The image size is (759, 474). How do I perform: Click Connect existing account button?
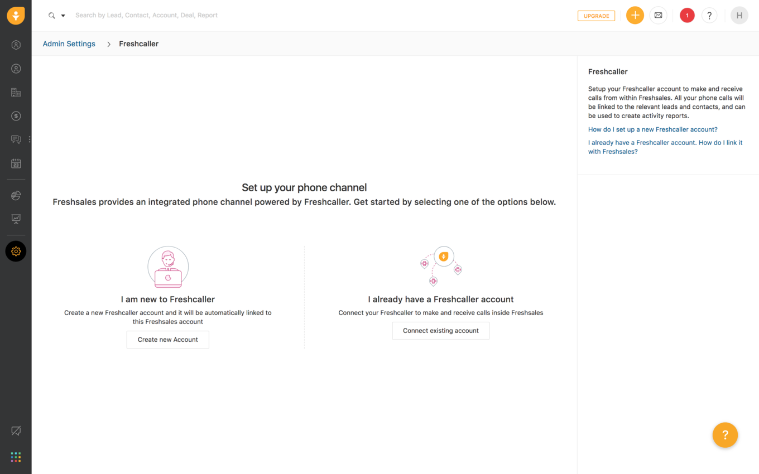441,331
